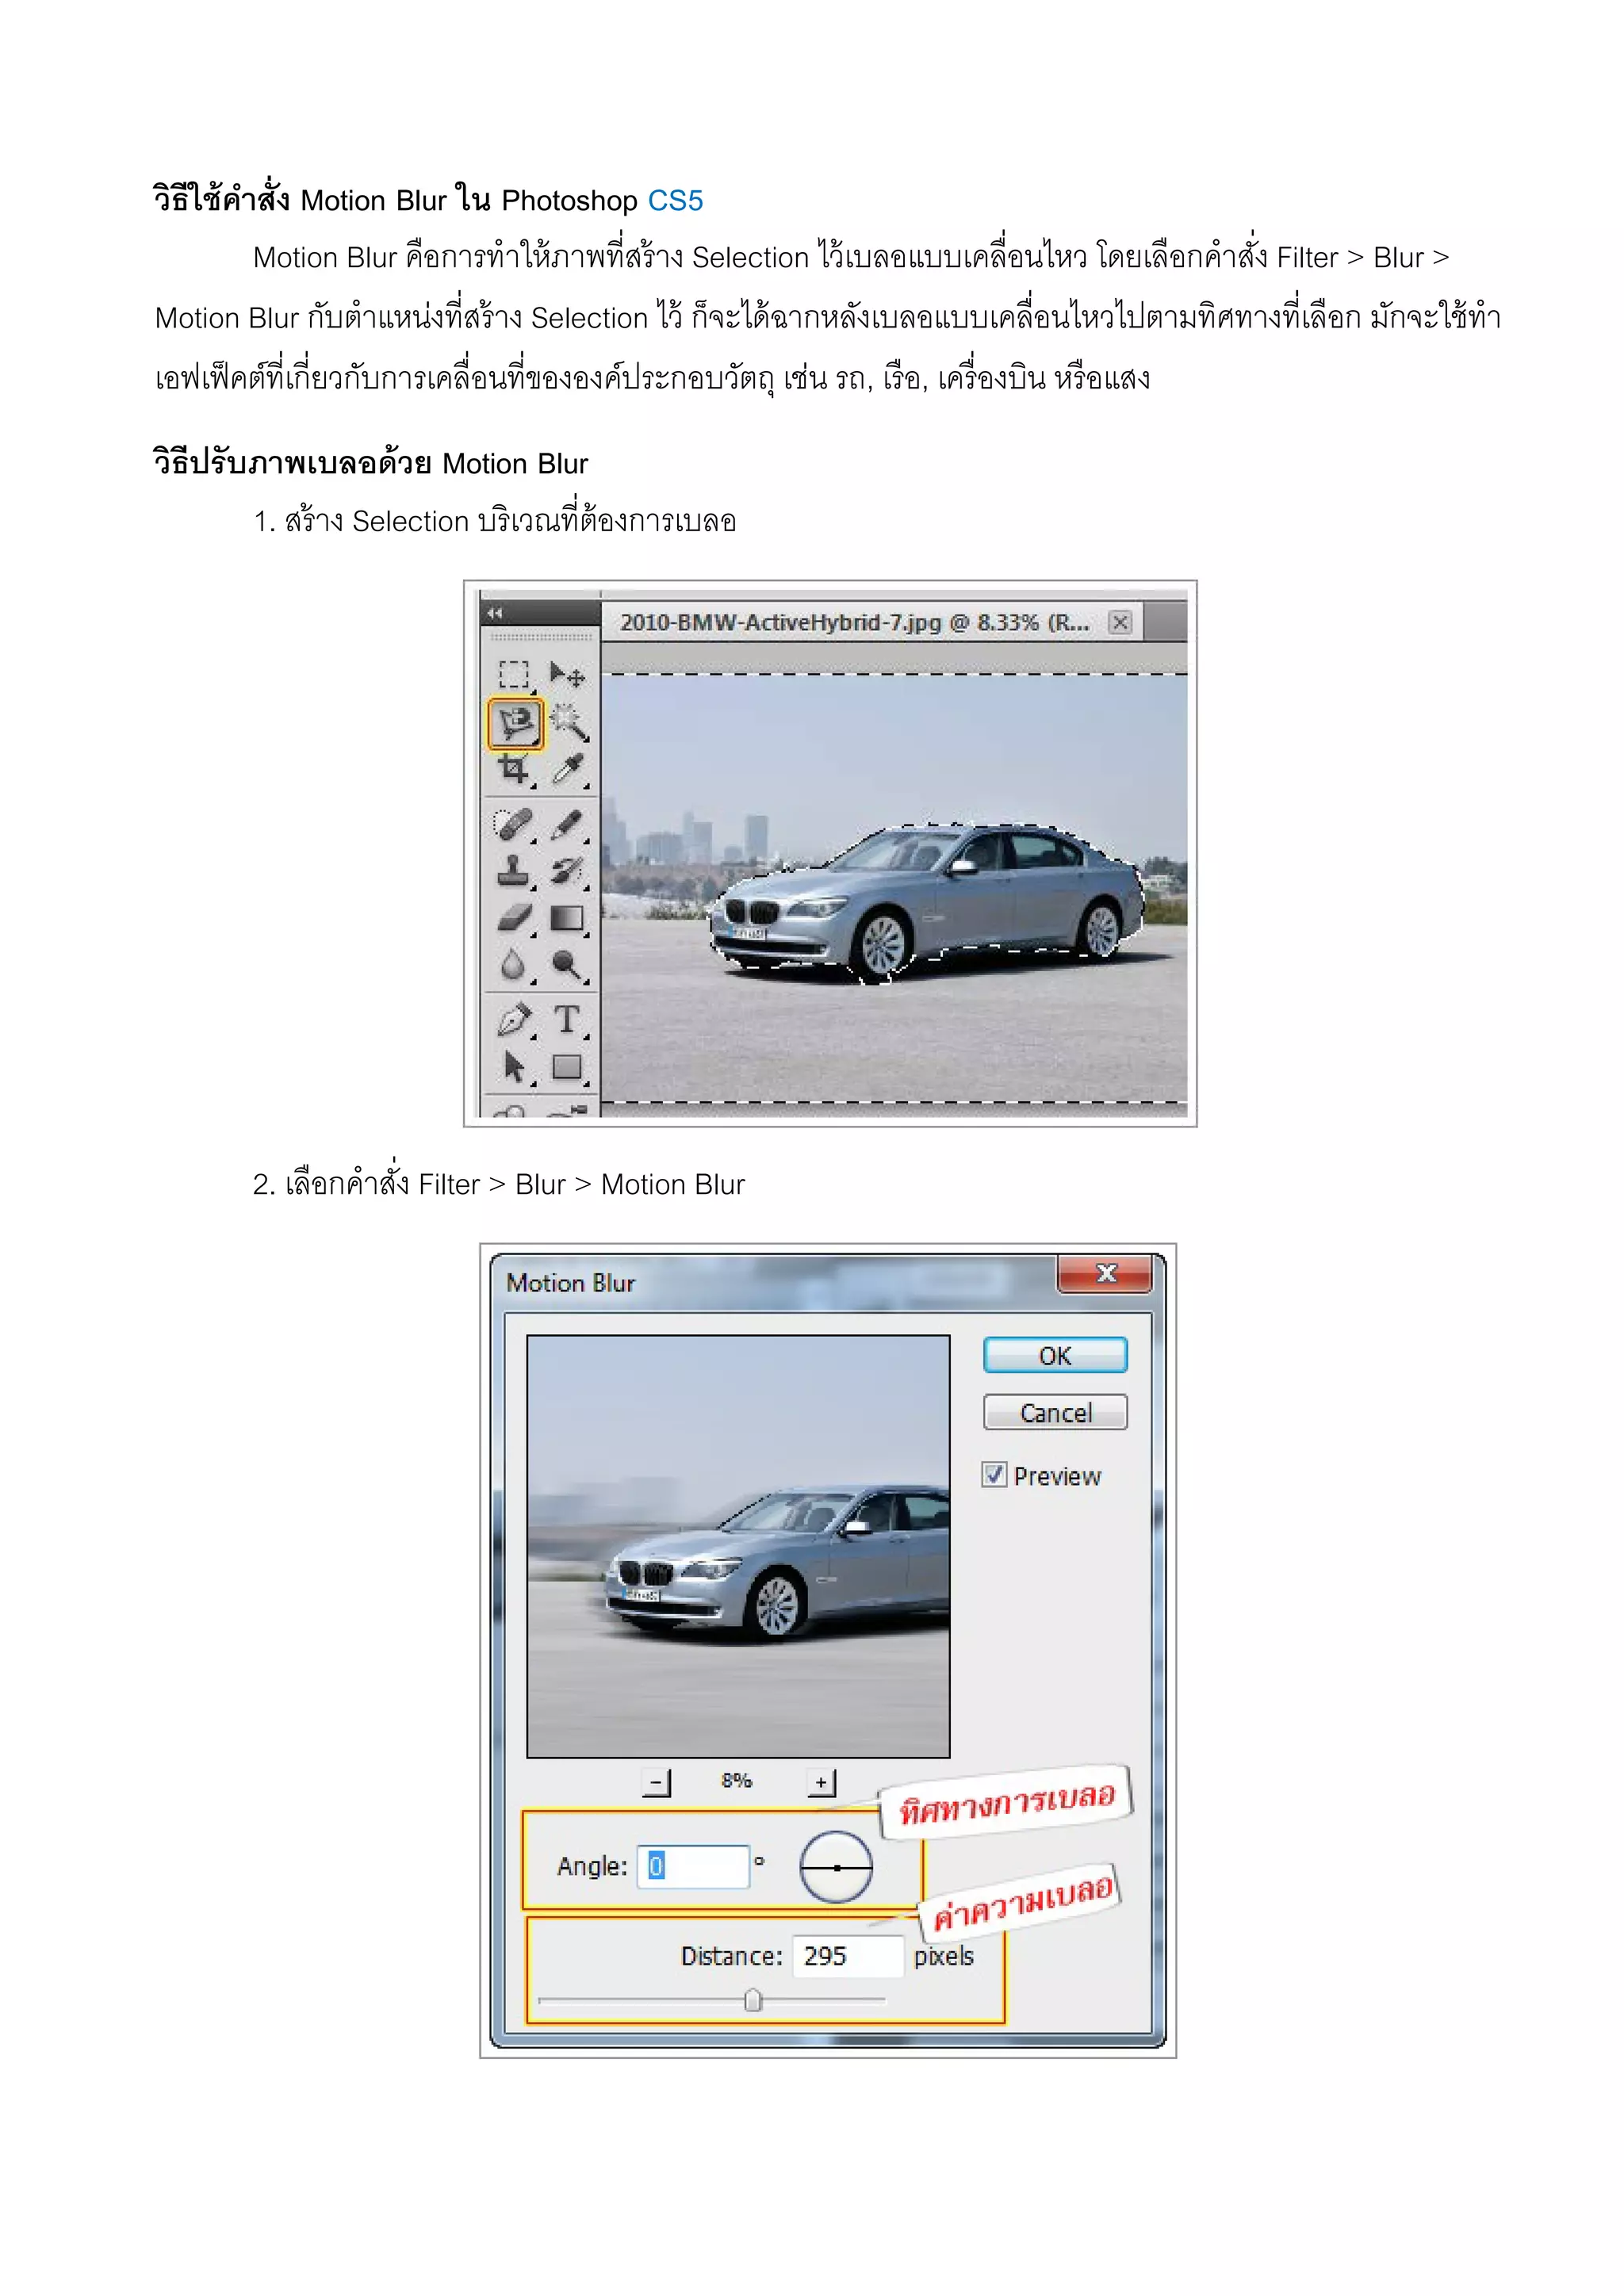Close the Motion Blur dialog window
Screen dimensions: 1624x2296
point(1105,1274)
